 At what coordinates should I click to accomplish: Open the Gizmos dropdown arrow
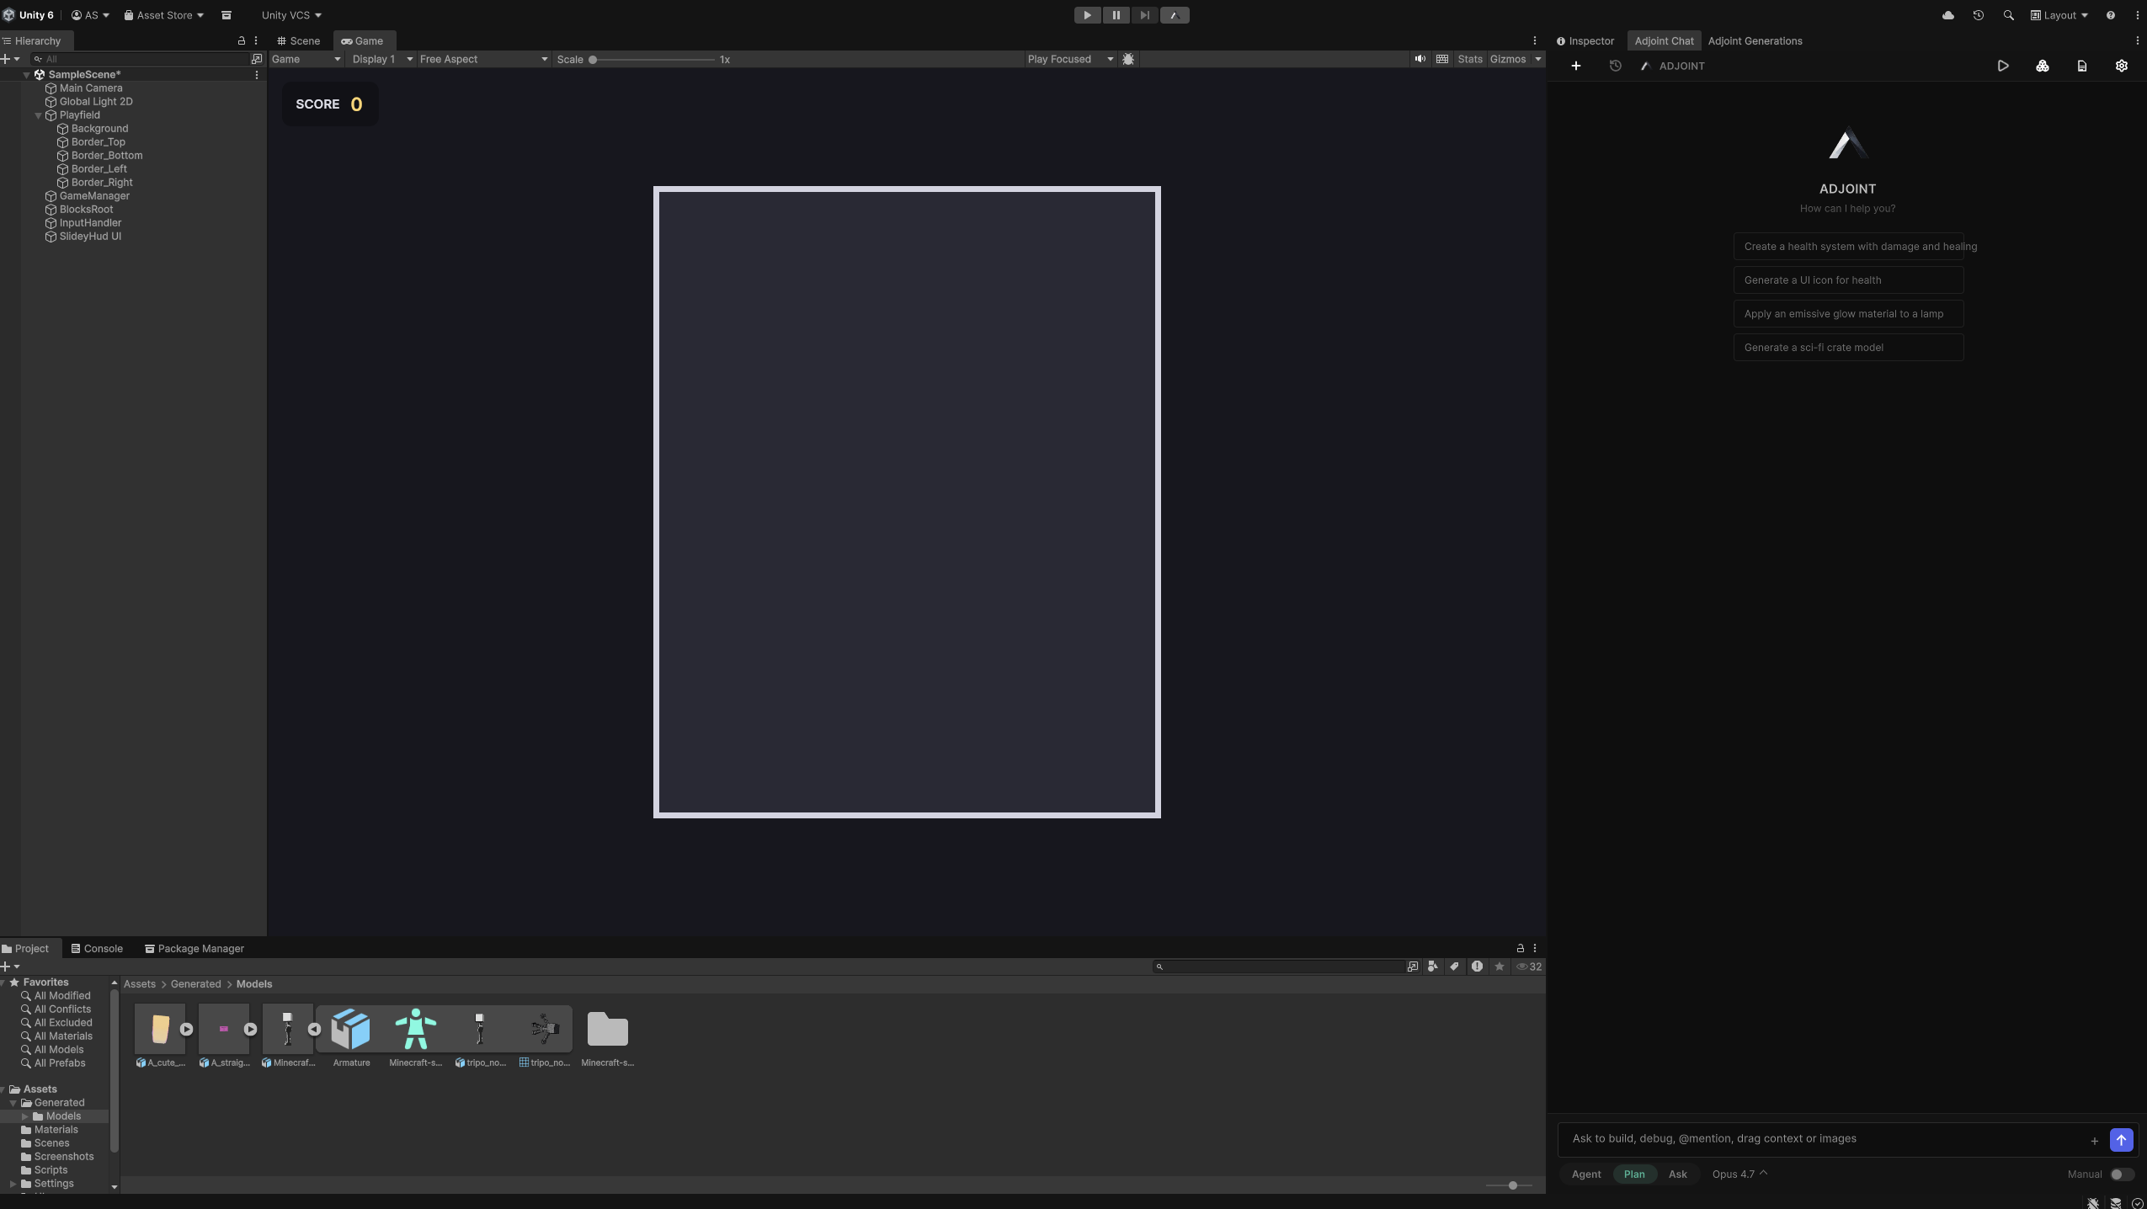click(x=1537, y=59)
